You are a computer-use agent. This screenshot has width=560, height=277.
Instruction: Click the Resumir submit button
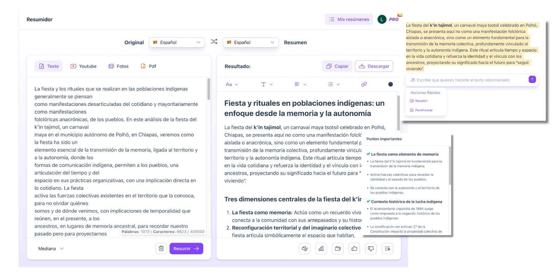pos(186,249)
